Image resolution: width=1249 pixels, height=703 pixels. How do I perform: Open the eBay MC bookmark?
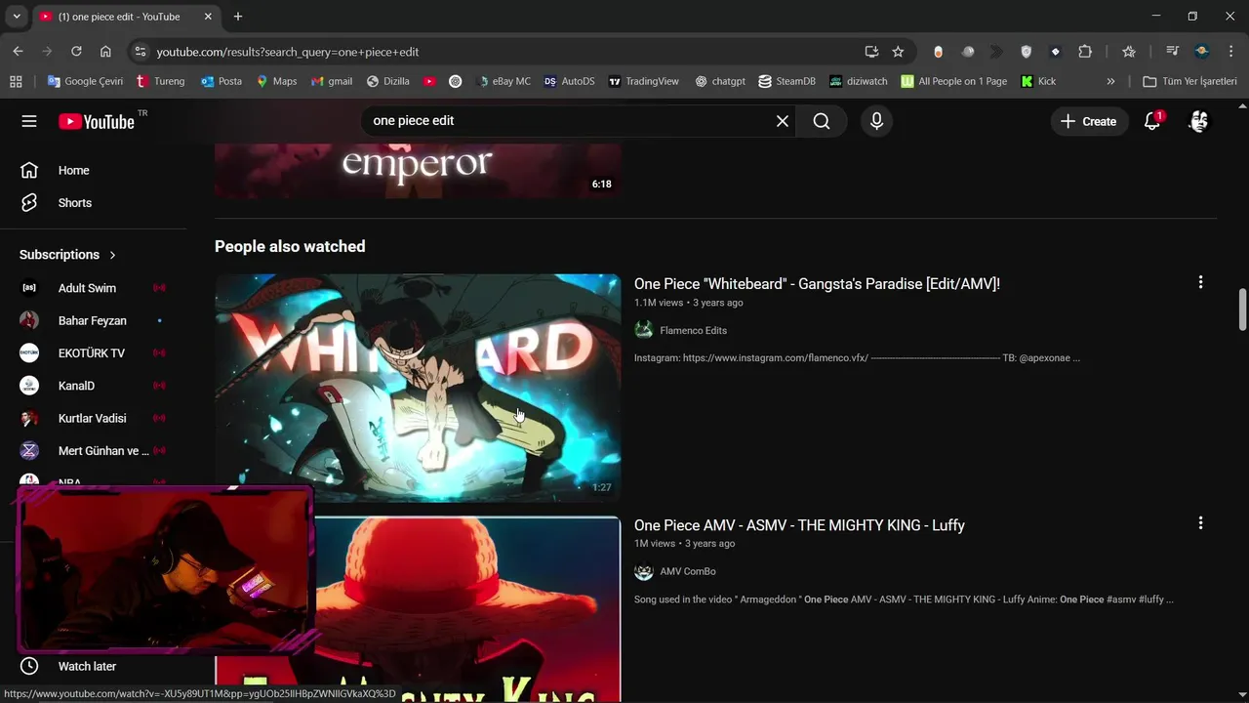[x=504, y=81]
